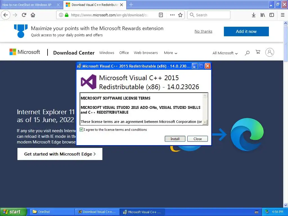
Task: Close the OneShot on Windows XP tab
Action: [58, 5]
